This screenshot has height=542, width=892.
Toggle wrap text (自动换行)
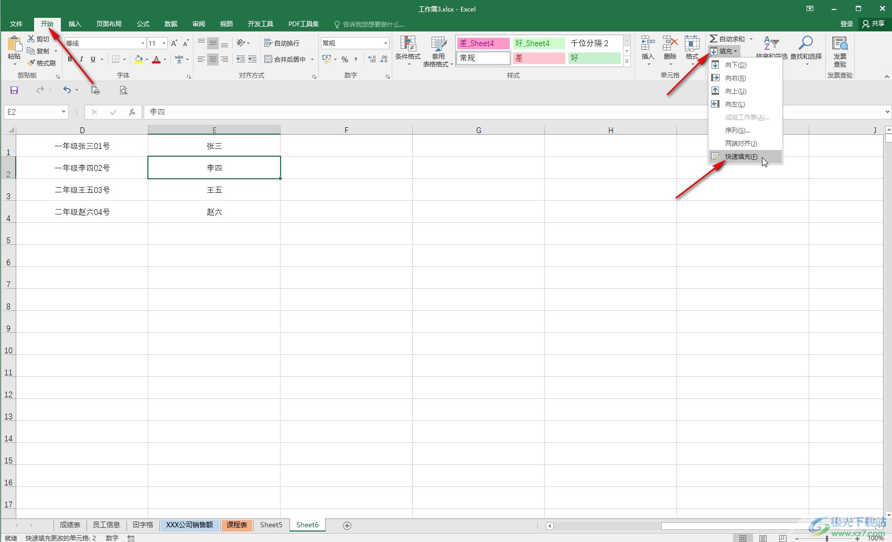coord(282,43)
